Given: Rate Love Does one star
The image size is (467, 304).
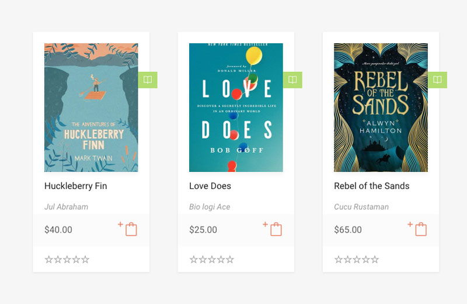Looking at the screenshot, I should point(194,260).
